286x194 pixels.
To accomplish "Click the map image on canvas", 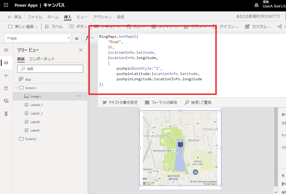I will 180,148.
